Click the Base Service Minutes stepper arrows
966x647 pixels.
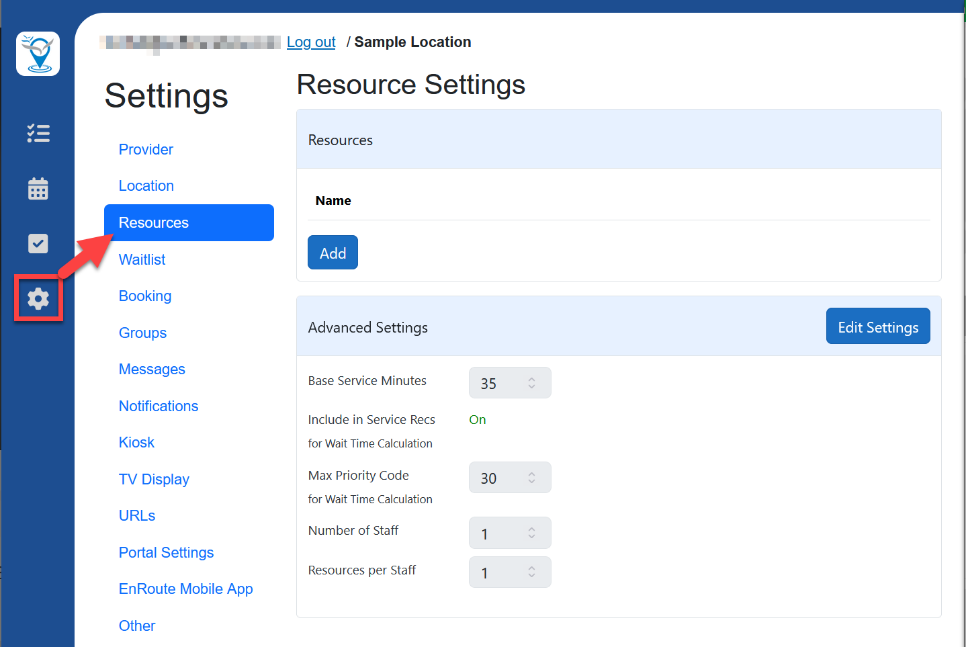[x=531, y=383]
